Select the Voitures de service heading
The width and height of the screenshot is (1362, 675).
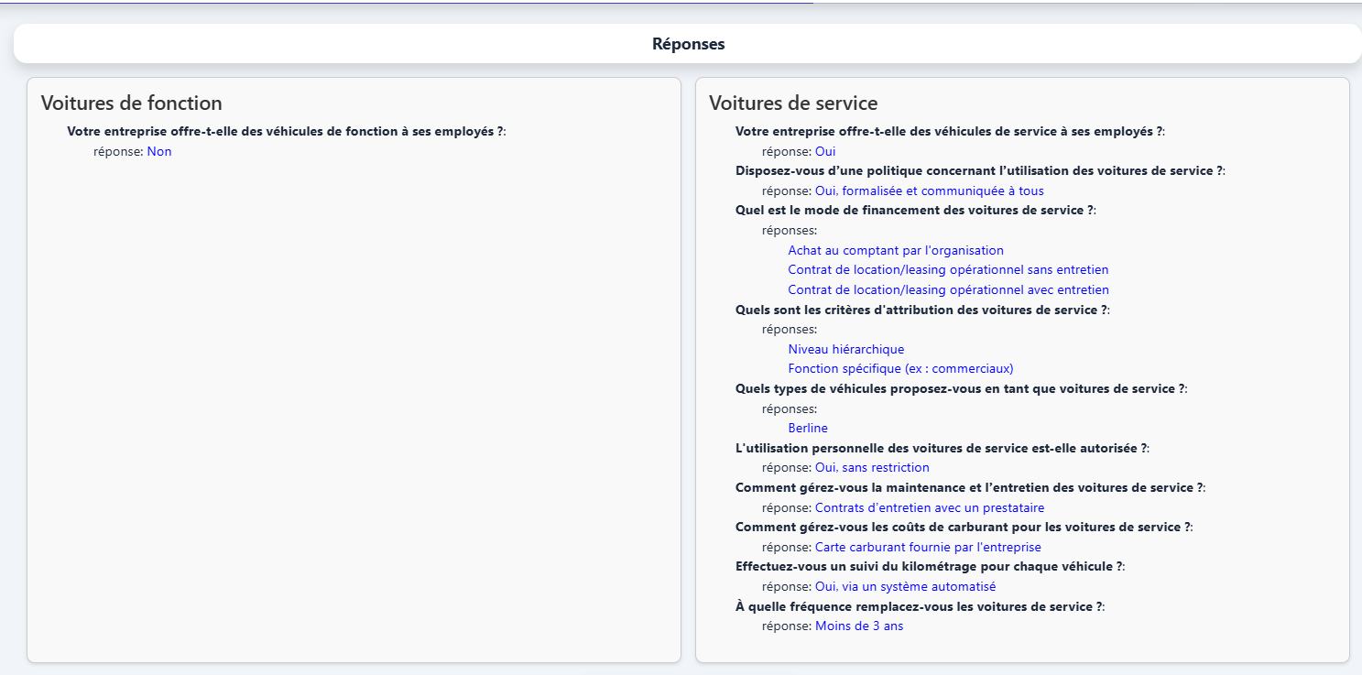[793, 103]
